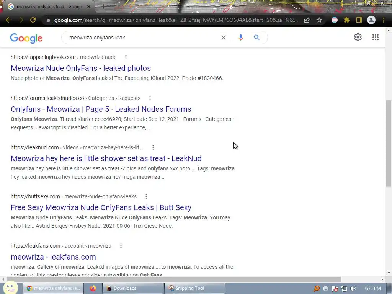Click the scroll down arrow of vertical scrollbar
Viewport: 392px width, 294px height.
389,273
